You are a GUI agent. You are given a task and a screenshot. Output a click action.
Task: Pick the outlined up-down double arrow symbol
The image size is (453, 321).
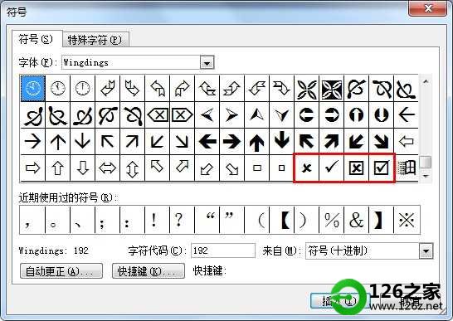pyautogui.click(x=132, y=168)
